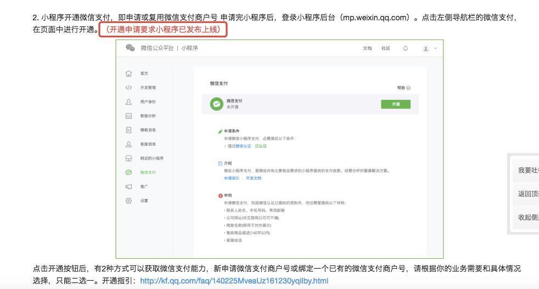Screen dimensions: 539x289
Task: Open the 社区 item in top bar
Action: (386, 48)
